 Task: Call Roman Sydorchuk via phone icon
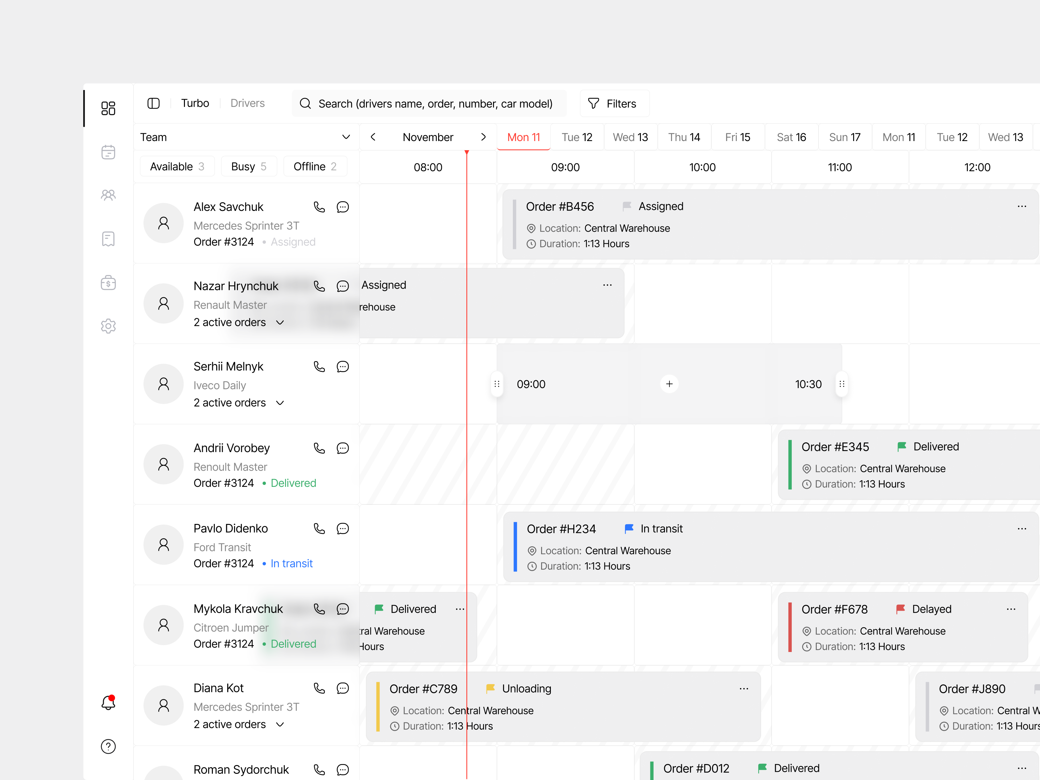(319, 770)
